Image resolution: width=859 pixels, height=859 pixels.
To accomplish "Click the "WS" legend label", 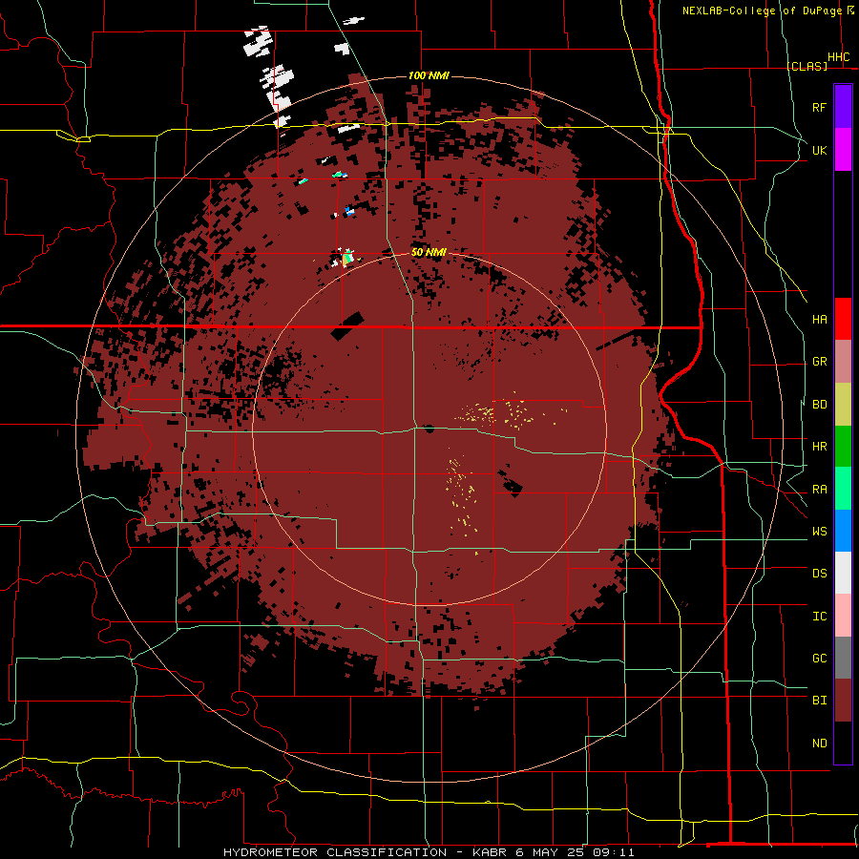I will (819, 531).
